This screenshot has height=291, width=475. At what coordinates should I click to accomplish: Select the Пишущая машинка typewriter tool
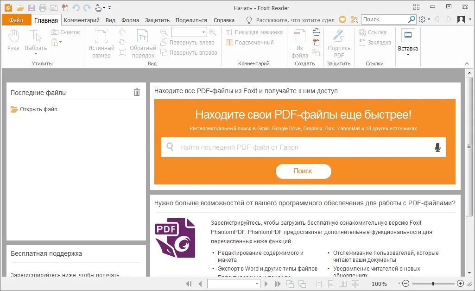click(x=254, y=32)
